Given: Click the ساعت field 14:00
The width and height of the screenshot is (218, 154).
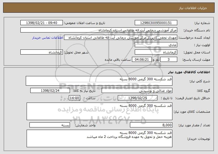Looking at the screenshot, I should point(74,98).
